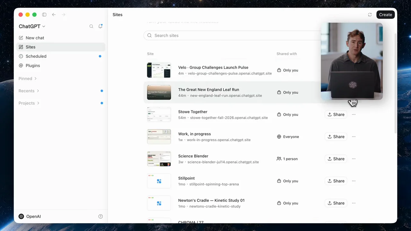Click the Scheduled clock icon
Viewport: 411px width, 231px height.
(x=21, y=56)
